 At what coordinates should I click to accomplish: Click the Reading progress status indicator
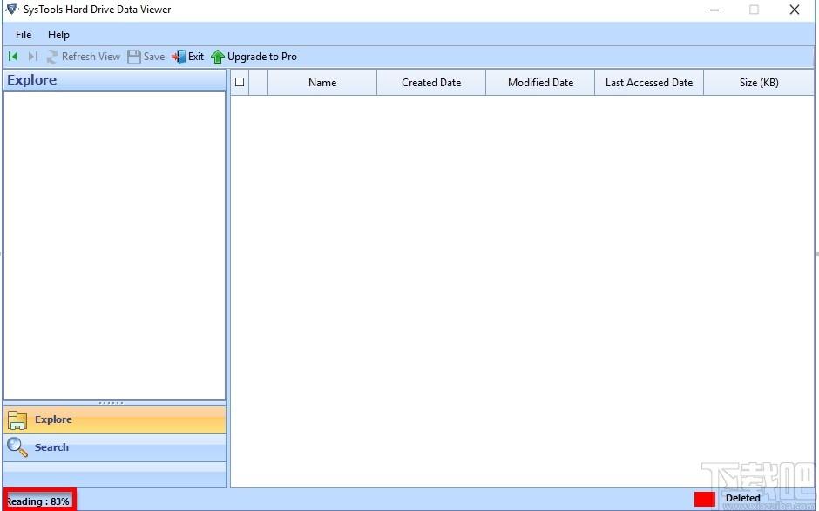(38, 501)
